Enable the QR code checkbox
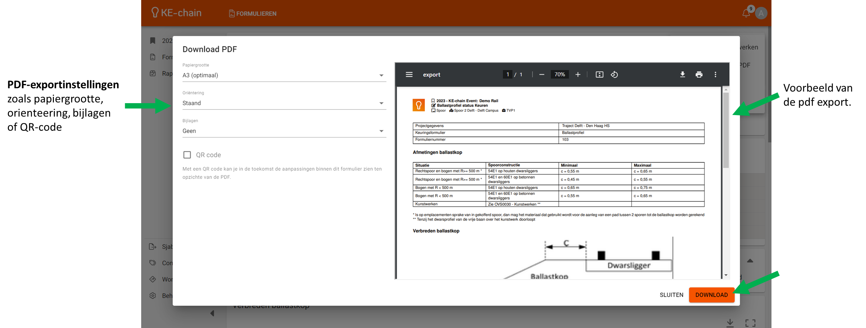This screenshot has width=866, height=328. (x=187, y=155)
